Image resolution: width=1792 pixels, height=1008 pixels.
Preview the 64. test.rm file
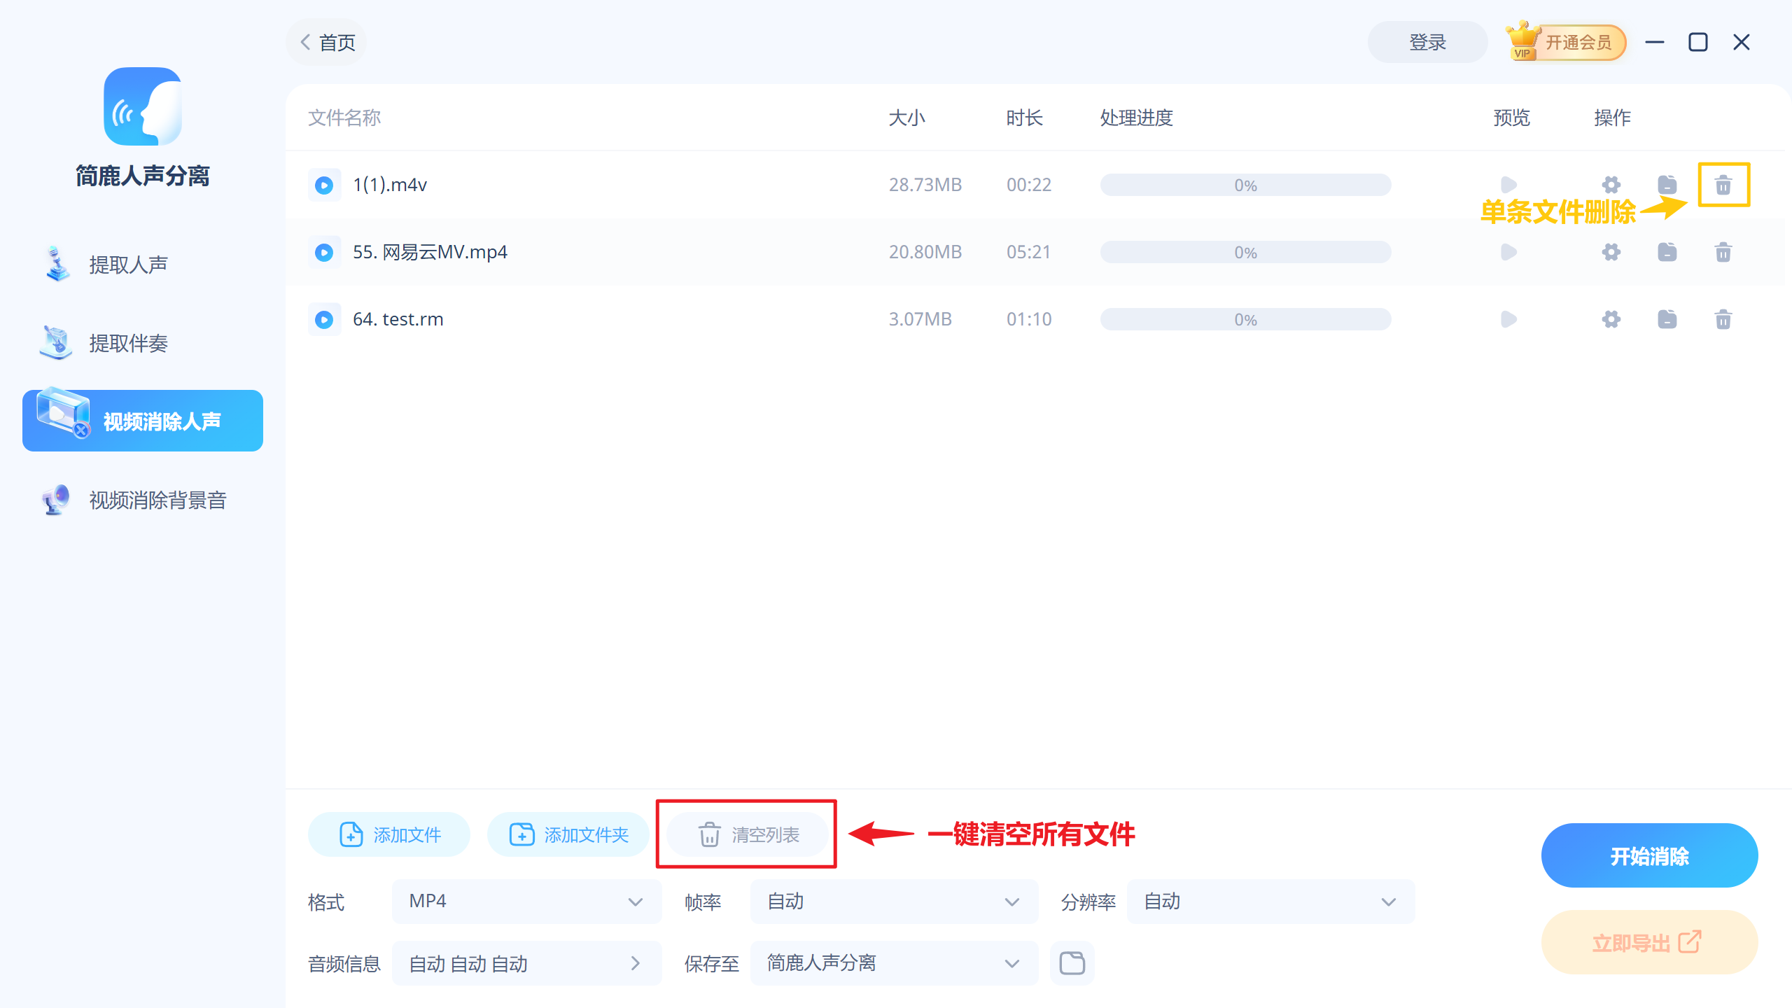pyautogui.click(x=1508, y=319)
